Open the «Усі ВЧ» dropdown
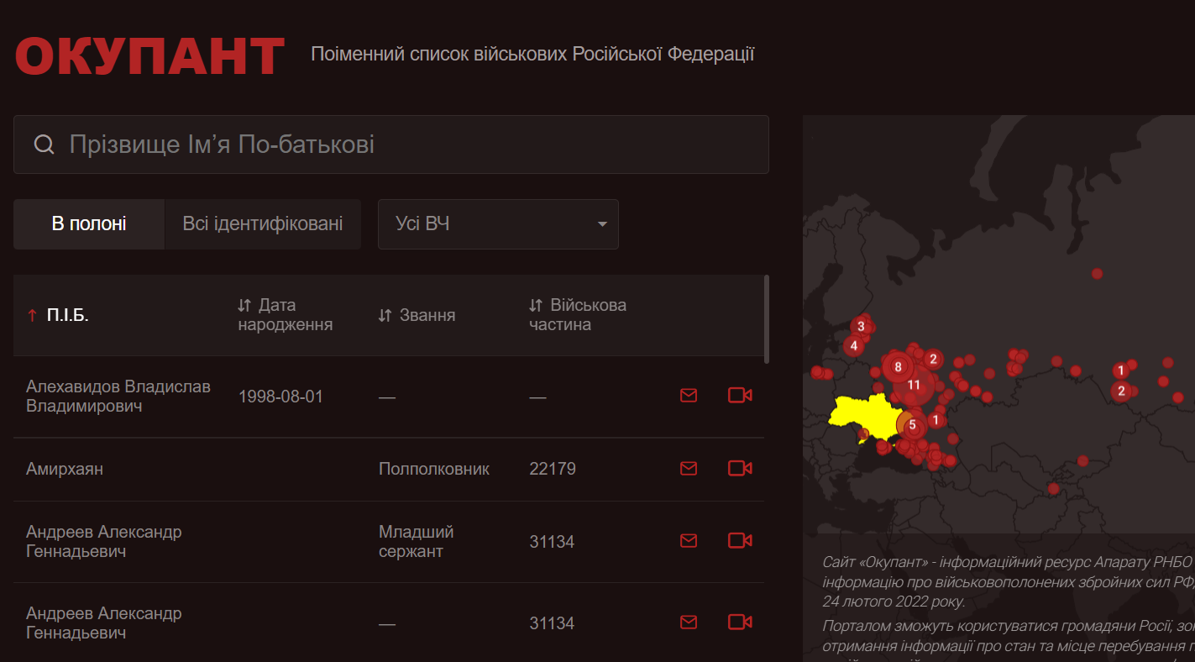Image resolution: width=1195 pixels, height=662 pixels. click(498, 224)
